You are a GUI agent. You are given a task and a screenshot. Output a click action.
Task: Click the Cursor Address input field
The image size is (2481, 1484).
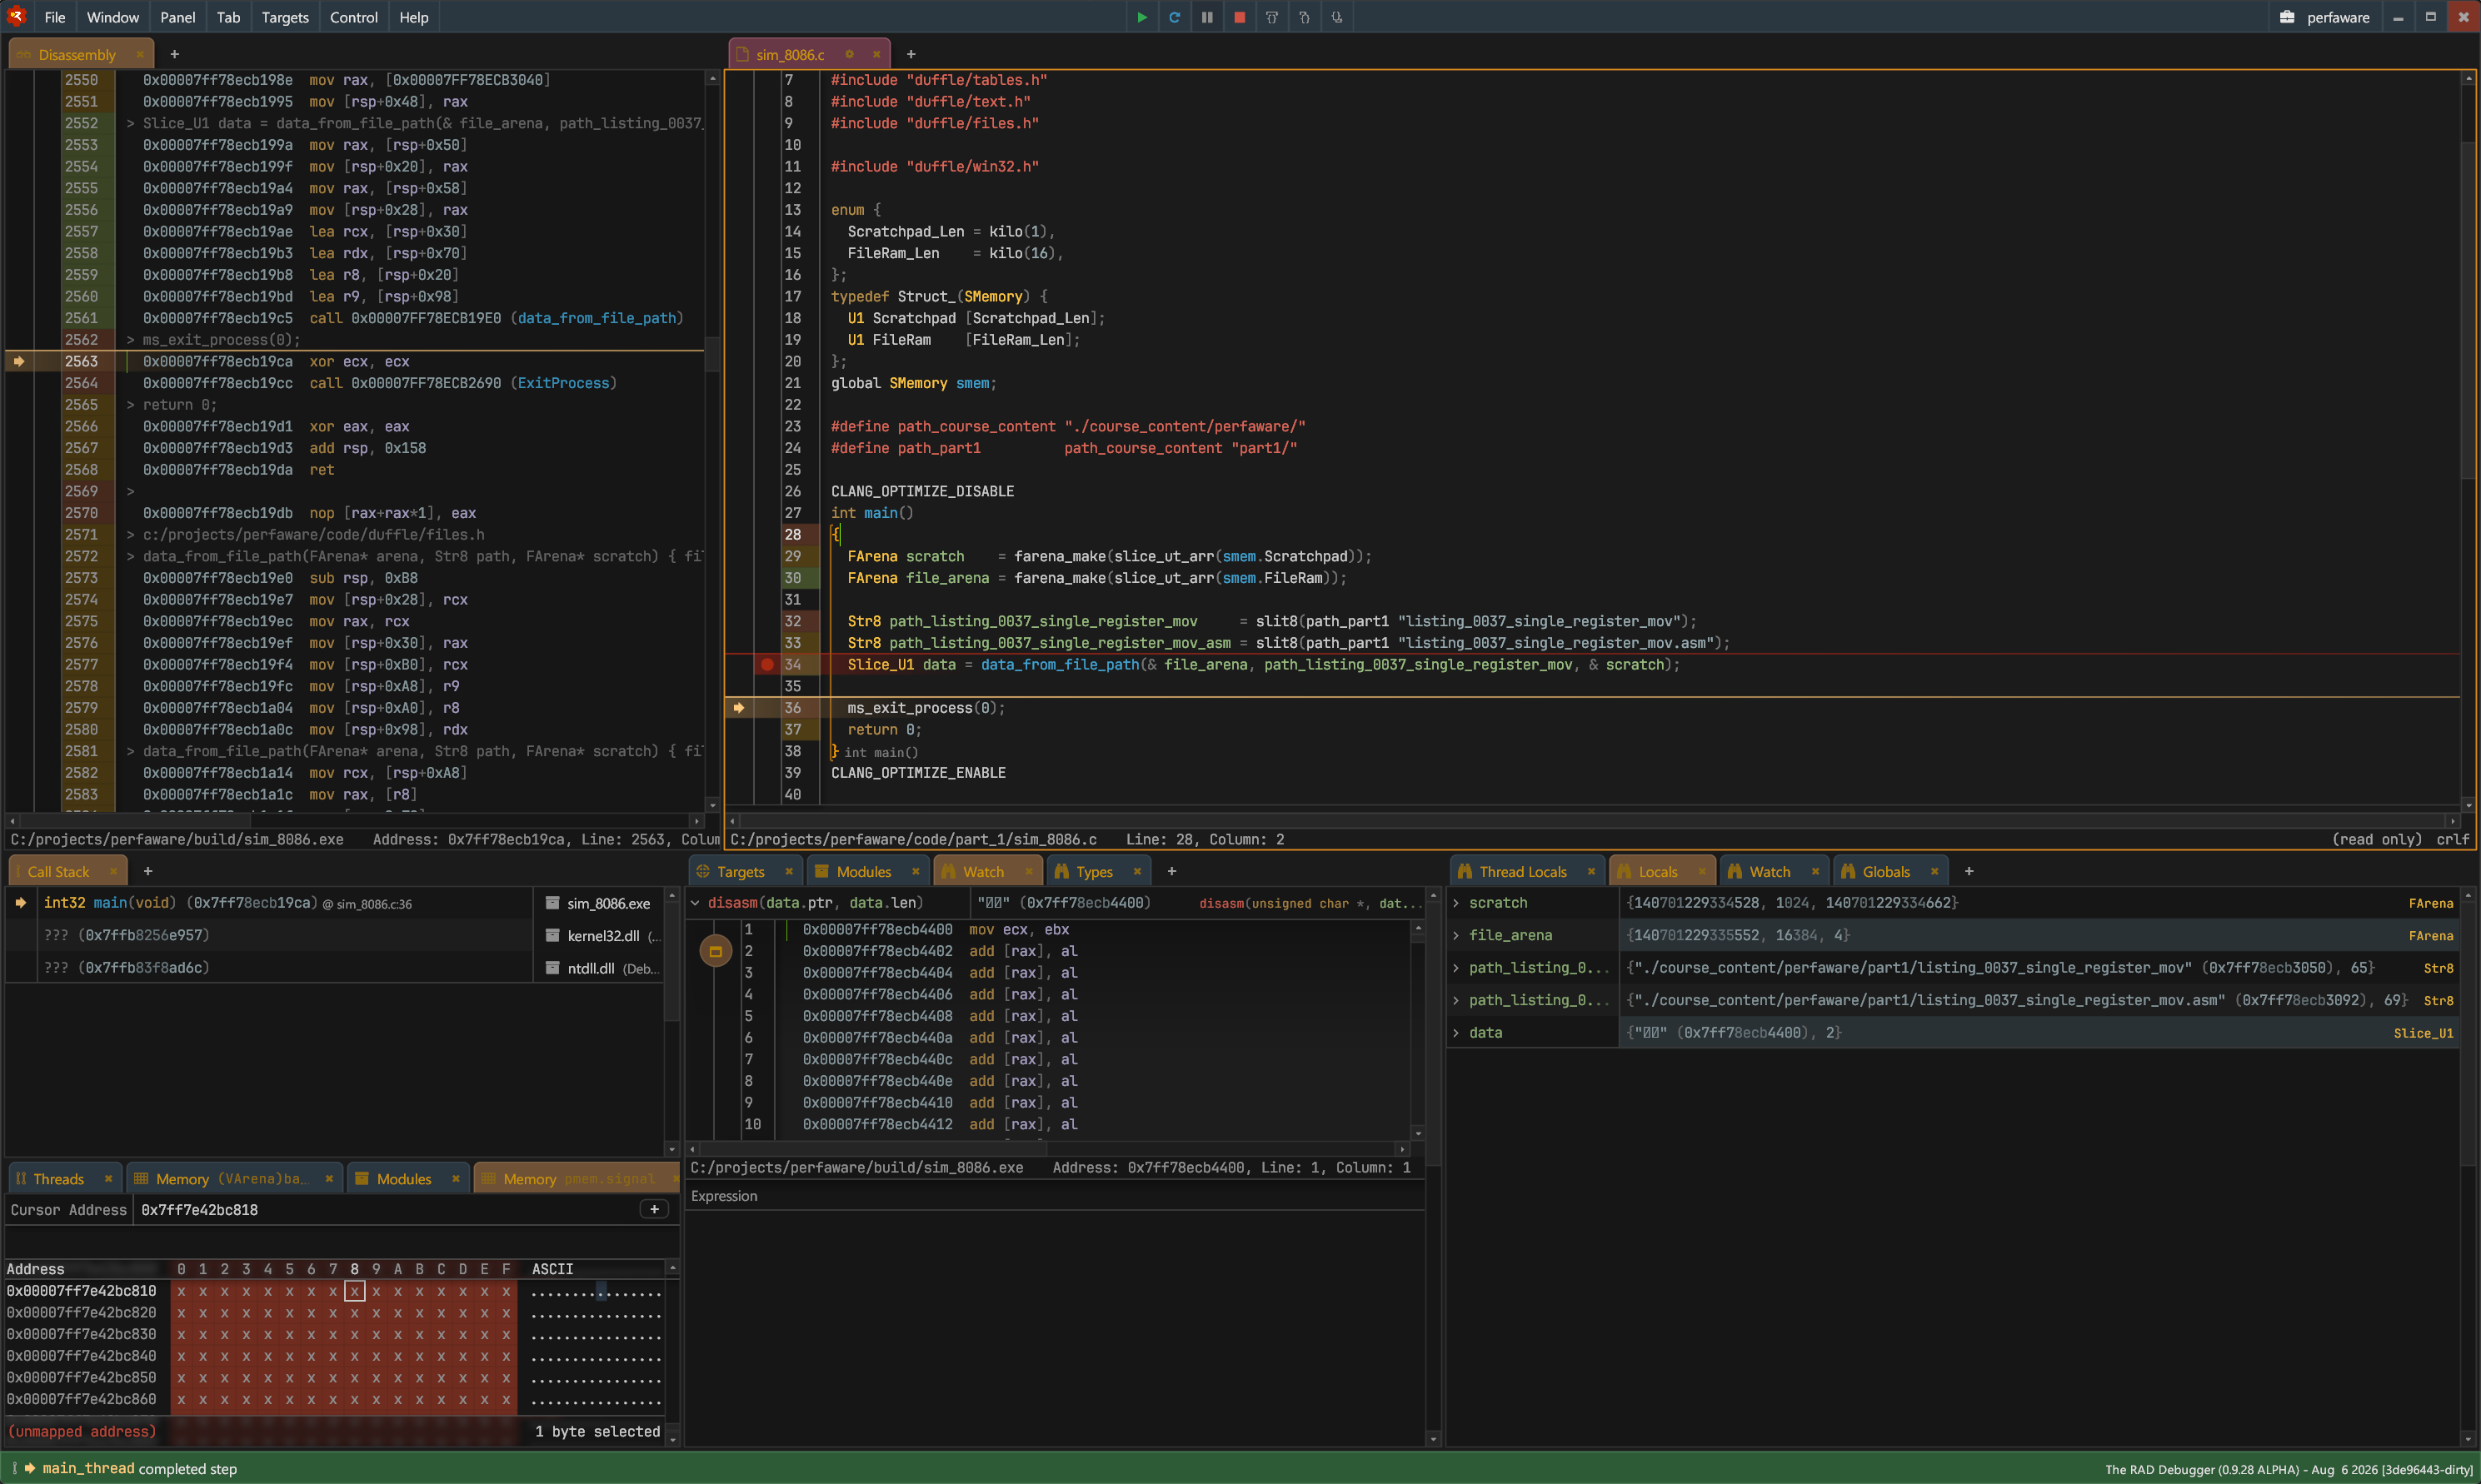(387, 1209)
